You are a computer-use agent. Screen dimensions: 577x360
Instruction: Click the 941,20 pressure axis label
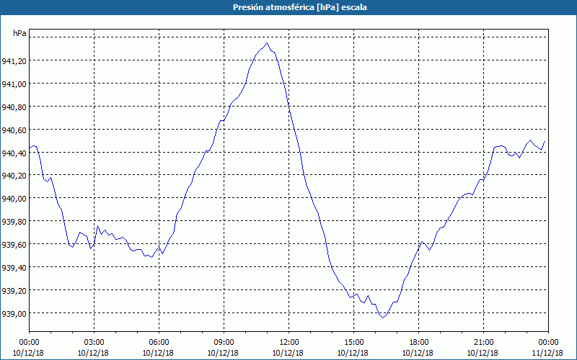[x=14, y=61]
